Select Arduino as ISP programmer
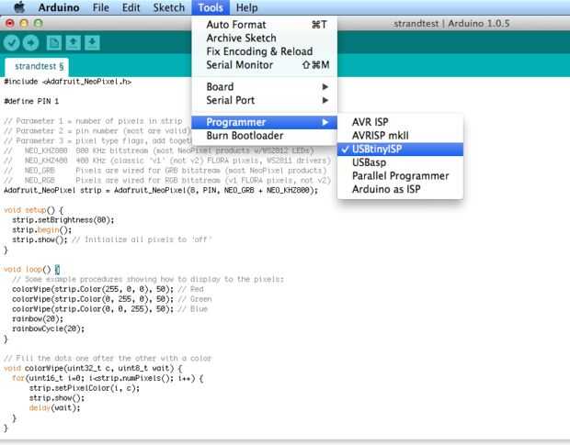Screen dimensions: 570x445 tap(400, 189)
